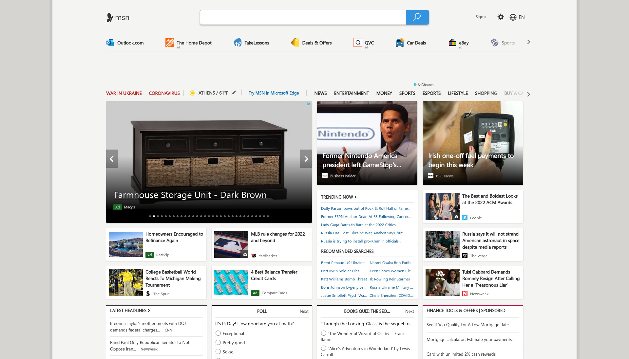Viewport: 629px width, 359px height.
Task: Click The Spun source icon
Action: pos(148,294)
